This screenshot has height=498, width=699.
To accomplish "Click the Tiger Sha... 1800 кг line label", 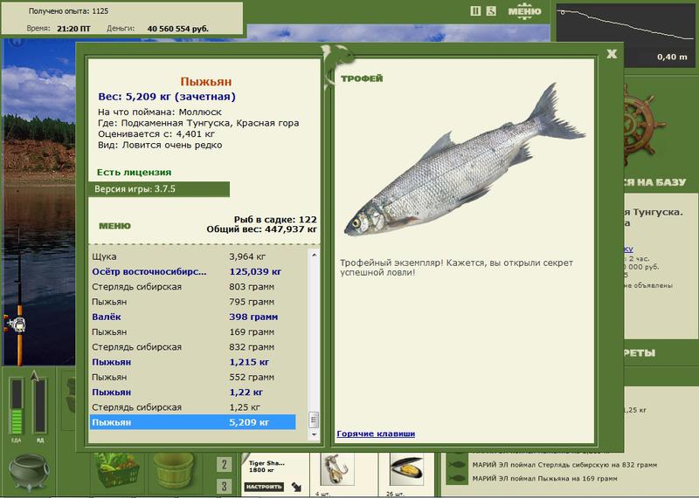I will coord(266,467).
